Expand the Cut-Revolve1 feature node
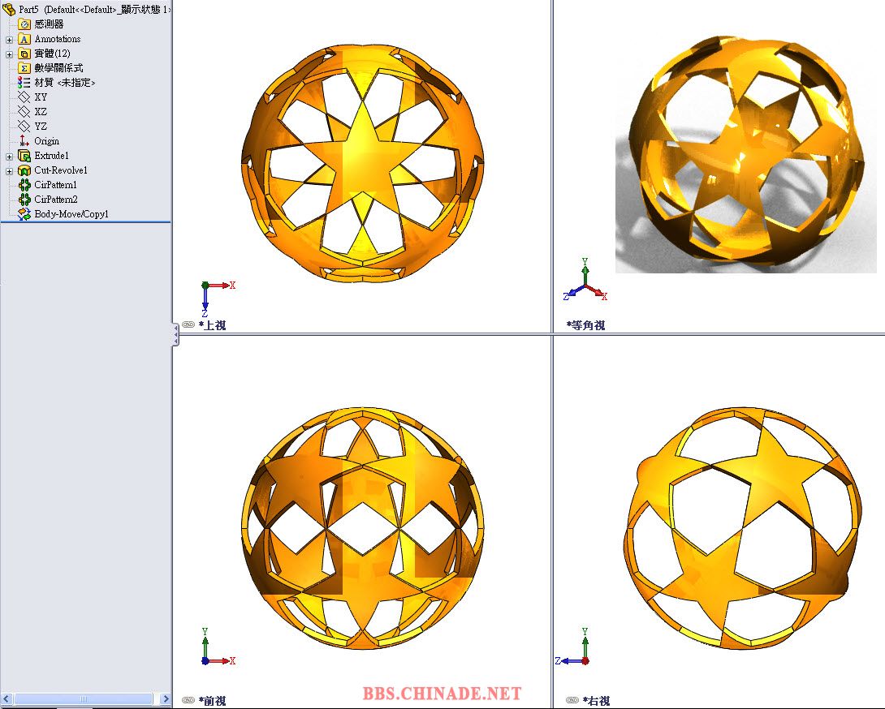Image resolution: width=885 pixels, height=709 pixels. tap(9, 171)
